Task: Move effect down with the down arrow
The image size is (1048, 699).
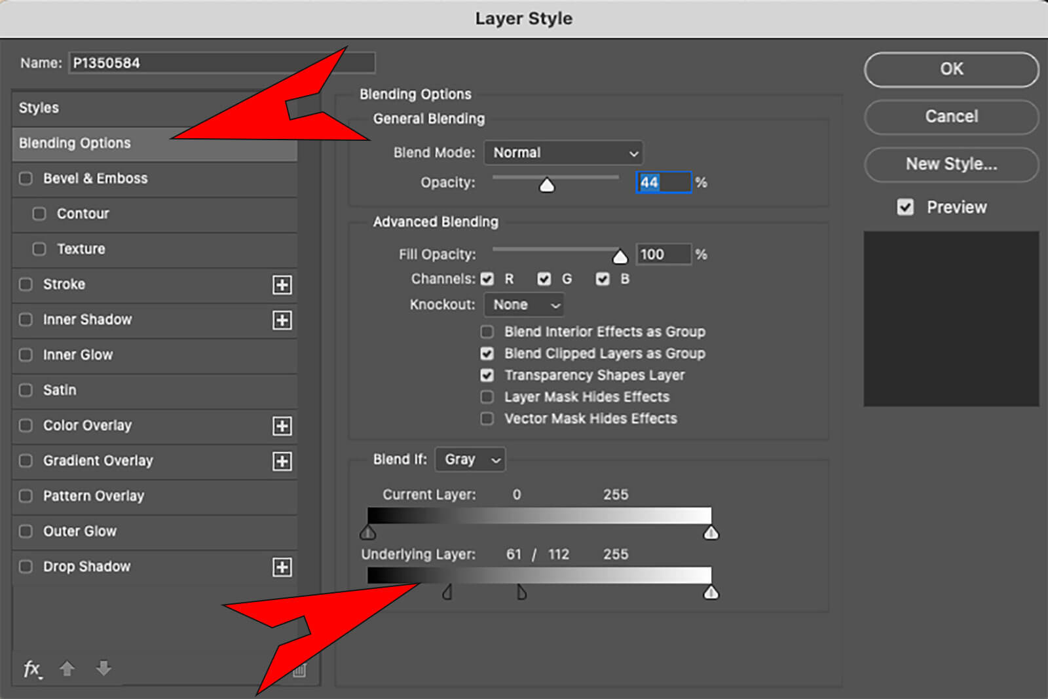Action: pos(103,668)
